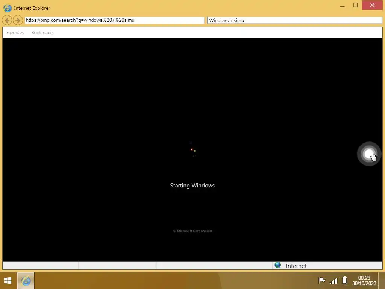Open the Bookmarks menu
Viewport: 385px width, 289px height.
click(x=42, y=33)
